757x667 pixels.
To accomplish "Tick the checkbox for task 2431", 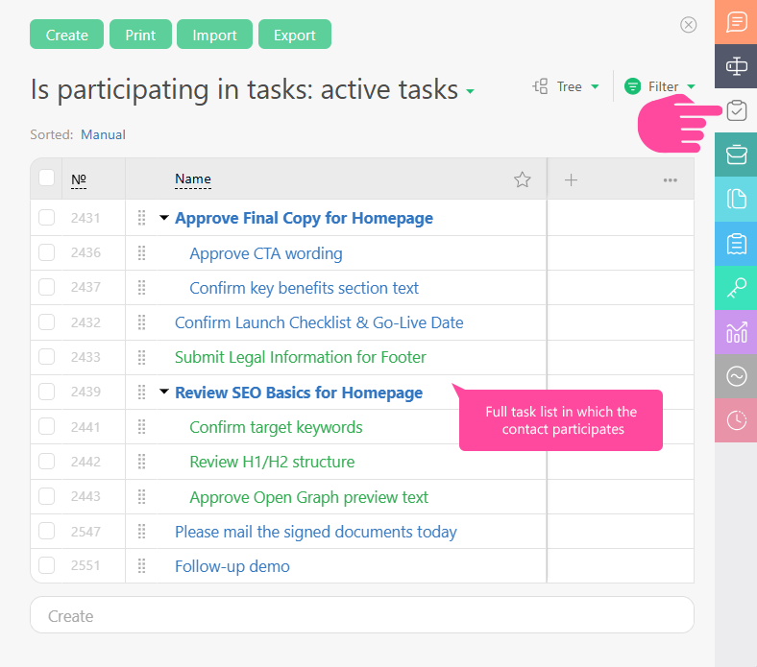I will pos(47,218).
